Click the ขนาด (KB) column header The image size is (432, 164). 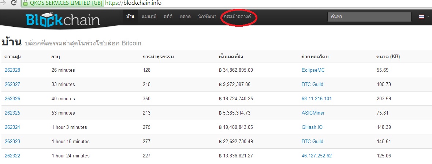pos(388,57)
